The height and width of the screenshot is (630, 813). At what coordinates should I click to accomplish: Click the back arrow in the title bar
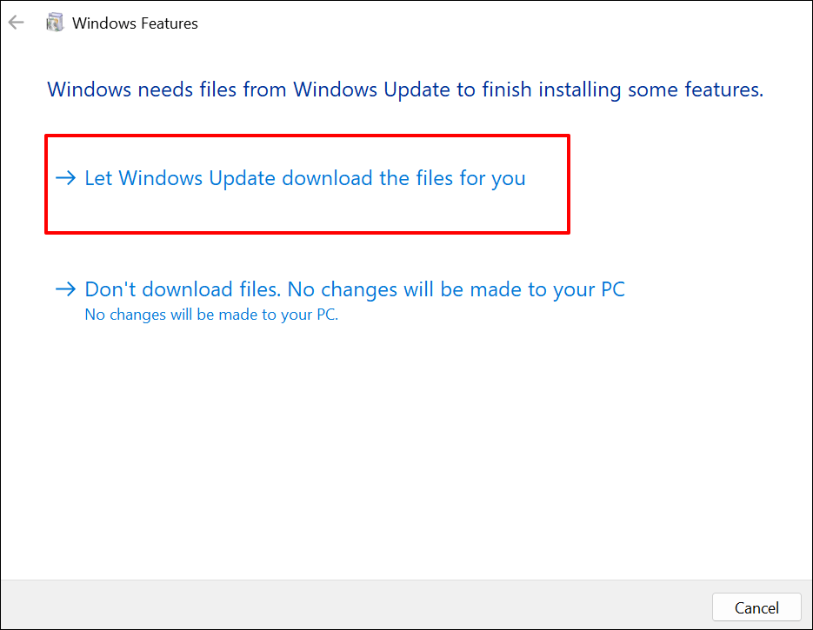coord(16,23)
